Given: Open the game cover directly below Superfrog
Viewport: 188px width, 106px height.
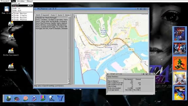Looking at the screenshot, I should [179, 78].
